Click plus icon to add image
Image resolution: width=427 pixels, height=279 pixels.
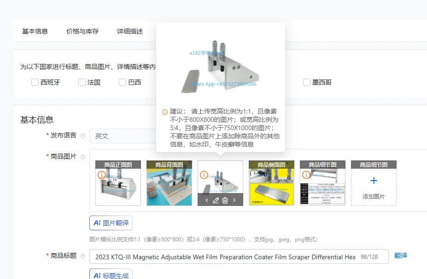pyautogui.click(x=374, y=181)
